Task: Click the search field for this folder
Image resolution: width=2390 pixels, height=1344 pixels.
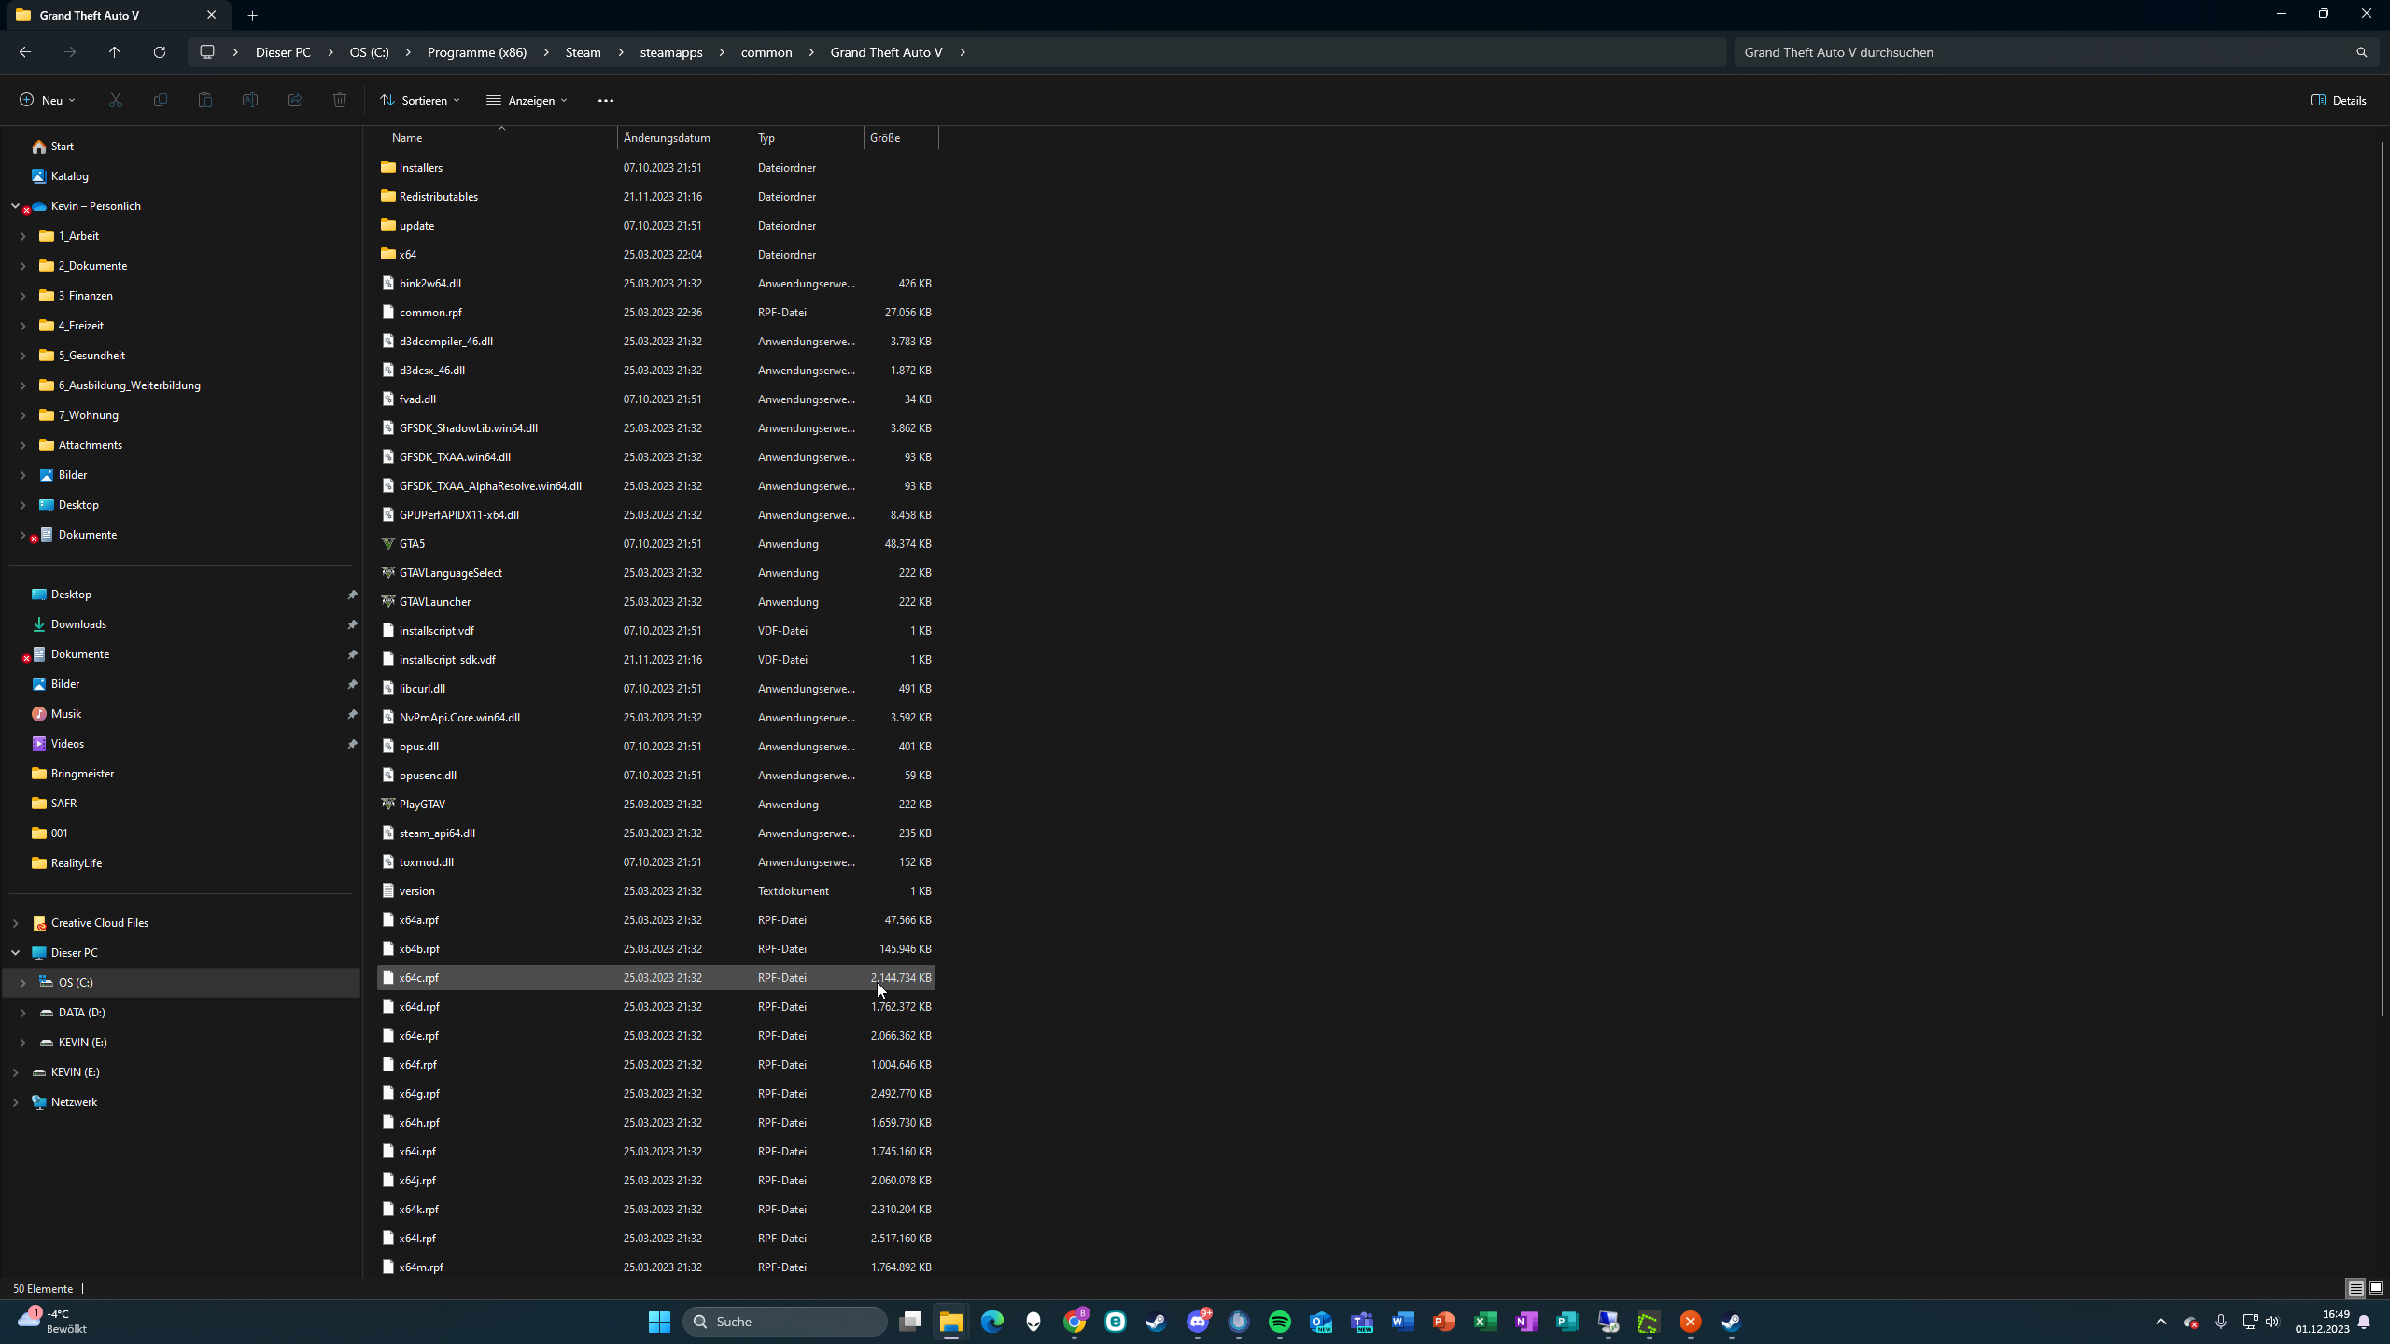Action: (x=2007, y=51)
